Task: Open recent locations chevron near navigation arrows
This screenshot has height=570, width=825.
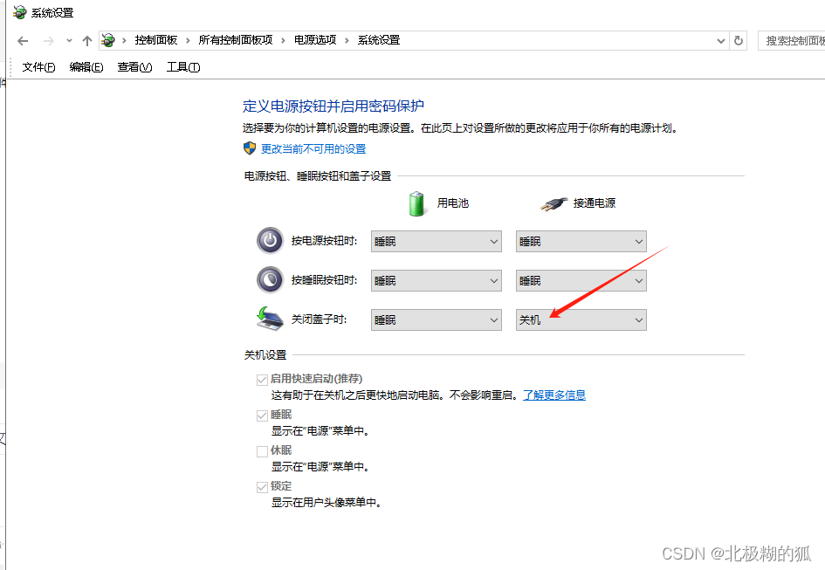Action: click(x=69, y=40)
